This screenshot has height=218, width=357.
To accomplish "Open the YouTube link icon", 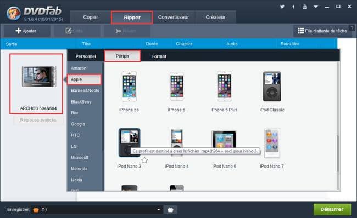I will click(305, 7).
